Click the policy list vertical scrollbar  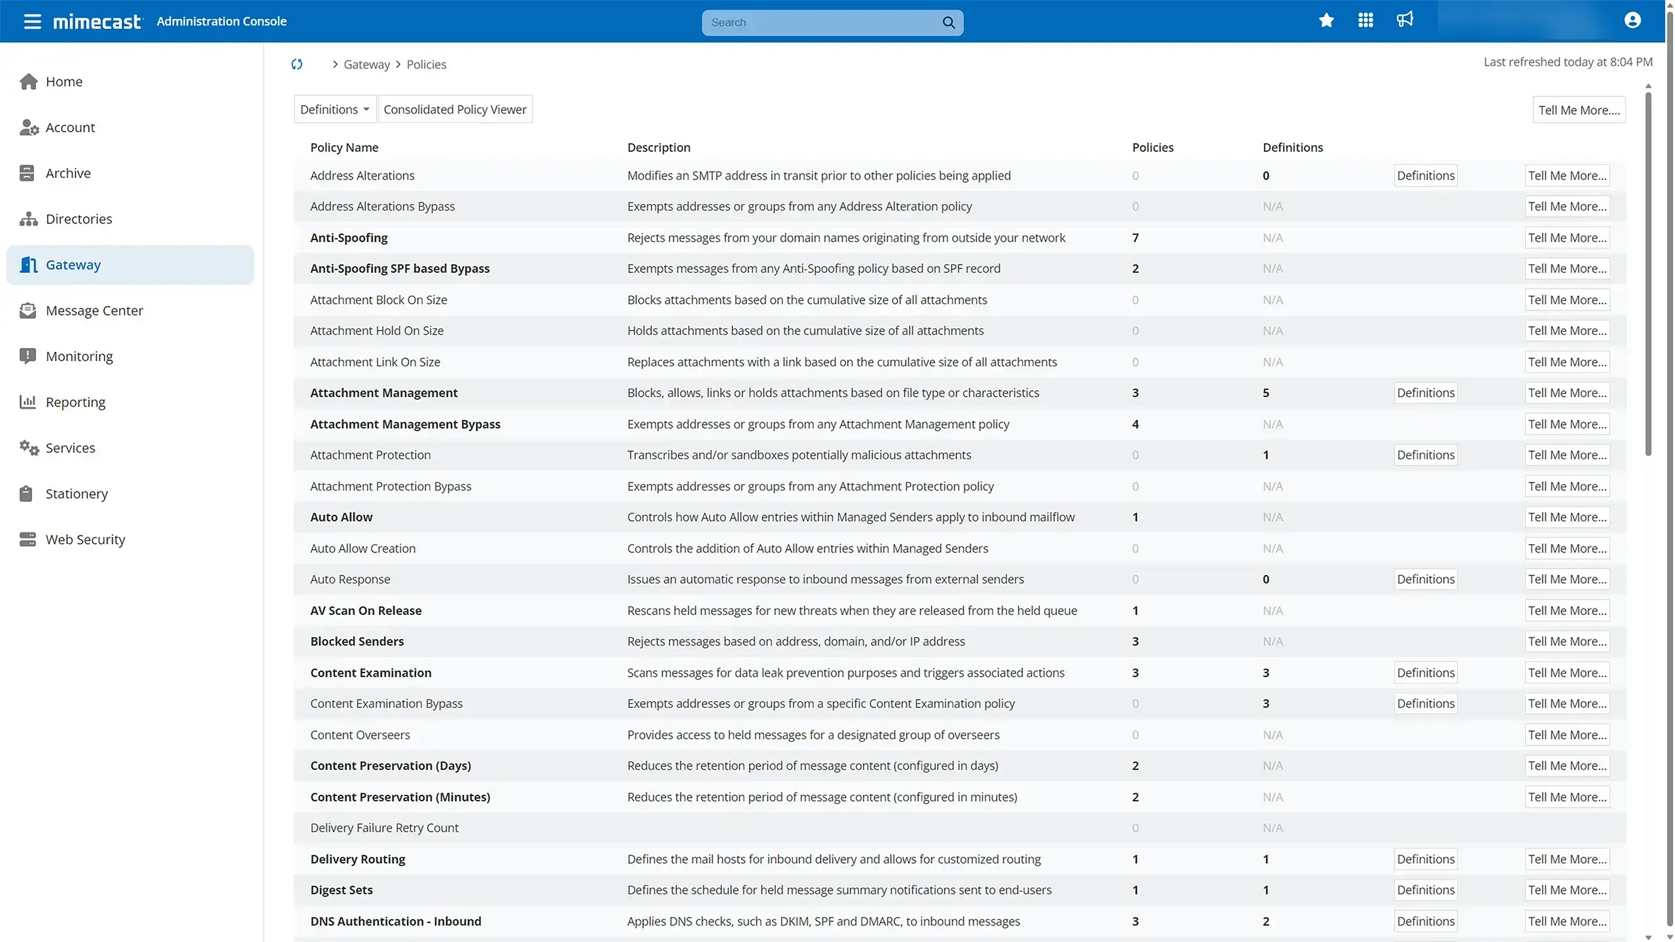1648,275
